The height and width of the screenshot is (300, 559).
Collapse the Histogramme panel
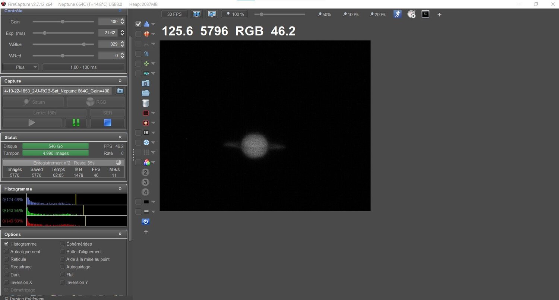coord(120,189)
